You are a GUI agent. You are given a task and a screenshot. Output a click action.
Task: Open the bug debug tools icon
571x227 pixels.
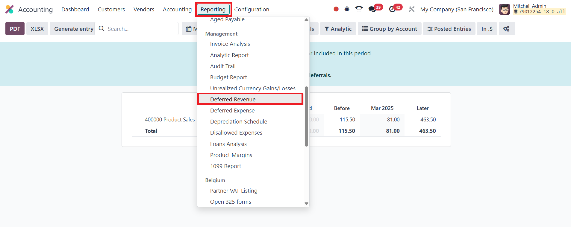coord(347,9)
